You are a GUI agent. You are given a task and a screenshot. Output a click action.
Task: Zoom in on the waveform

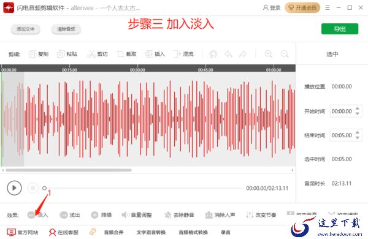[x=269, y=54]
